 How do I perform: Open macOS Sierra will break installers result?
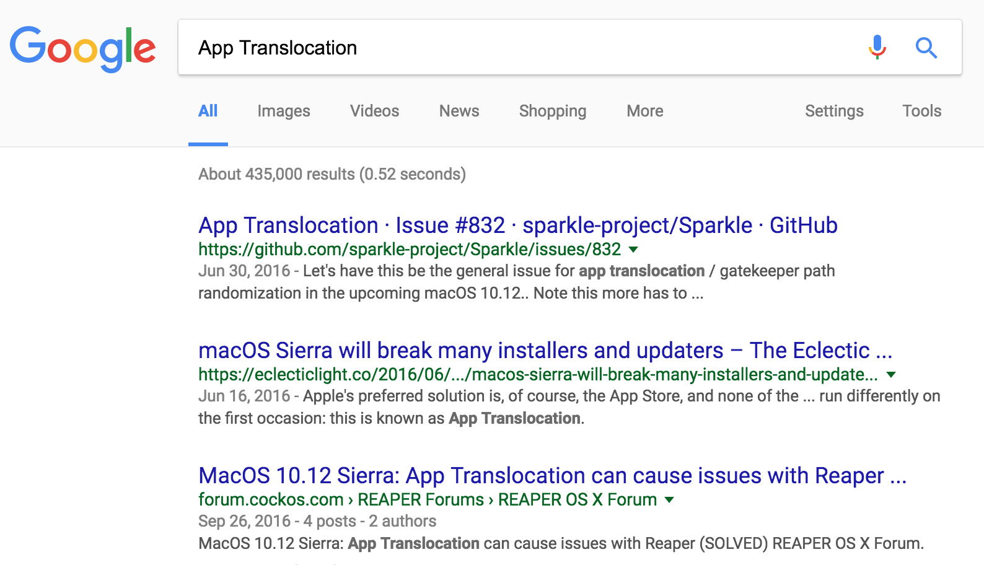(545, 351)
